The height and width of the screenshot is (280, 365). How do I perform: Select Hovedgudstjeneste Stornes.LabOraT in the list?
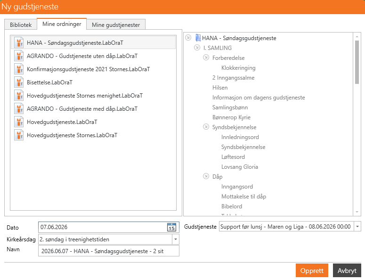tap(93, 135)
